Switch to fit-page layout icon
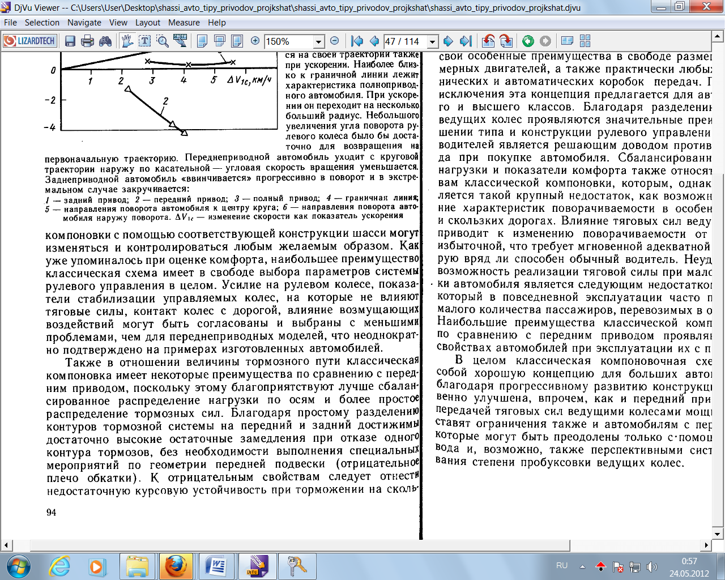 [x=237, y=41]
